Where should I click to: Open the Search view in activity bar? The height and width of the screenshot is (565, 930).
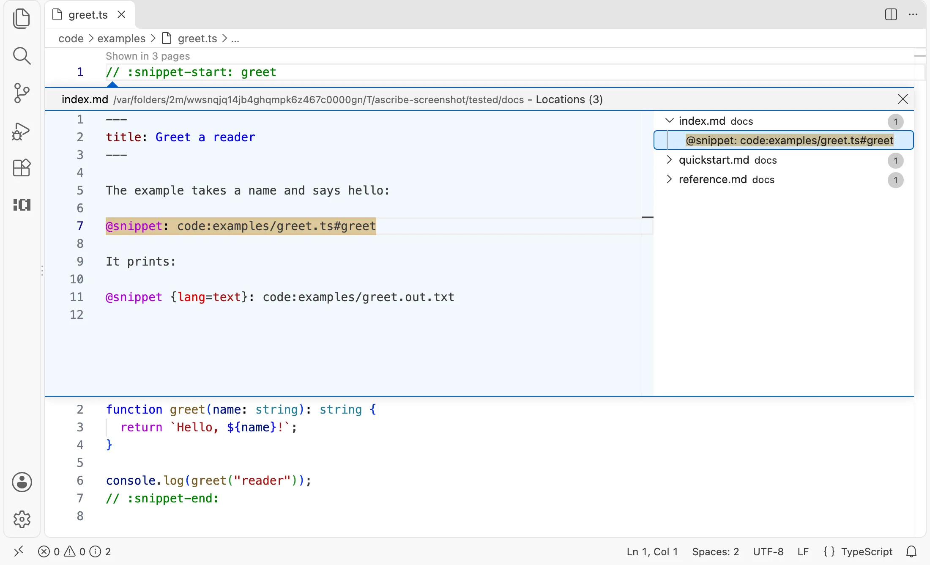tap(22, 56)
